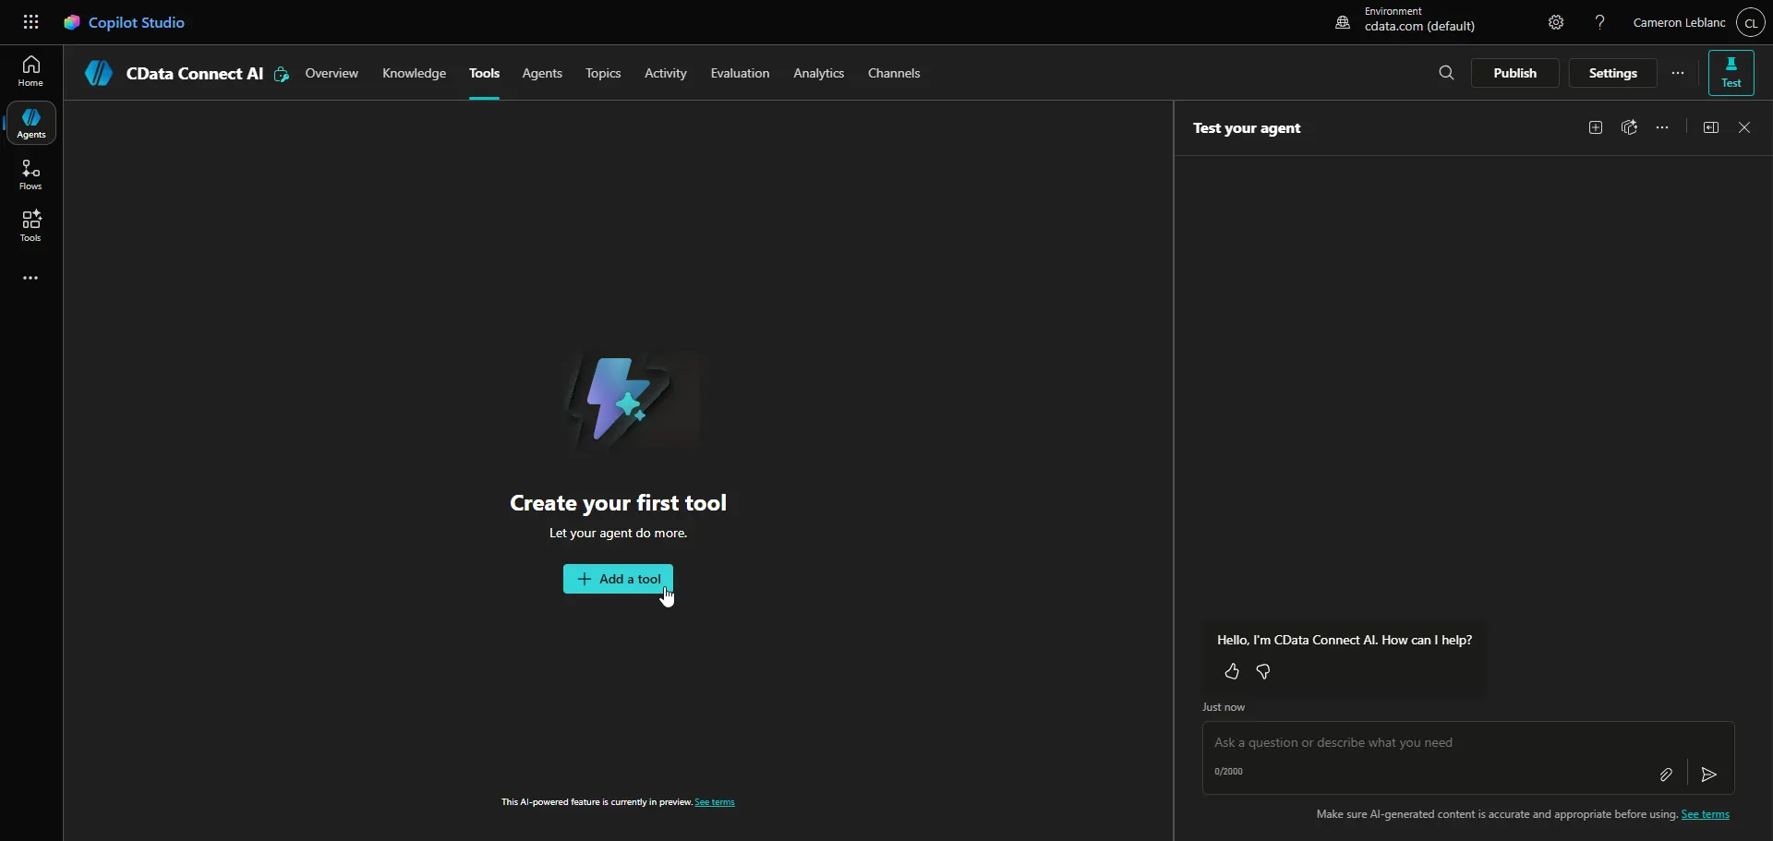Open the settings gear icon
Screen dimensions: 1773x841
1556,22
